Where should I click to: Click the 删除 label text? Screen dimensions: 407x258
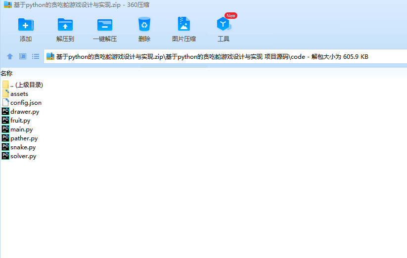[144, 39]
